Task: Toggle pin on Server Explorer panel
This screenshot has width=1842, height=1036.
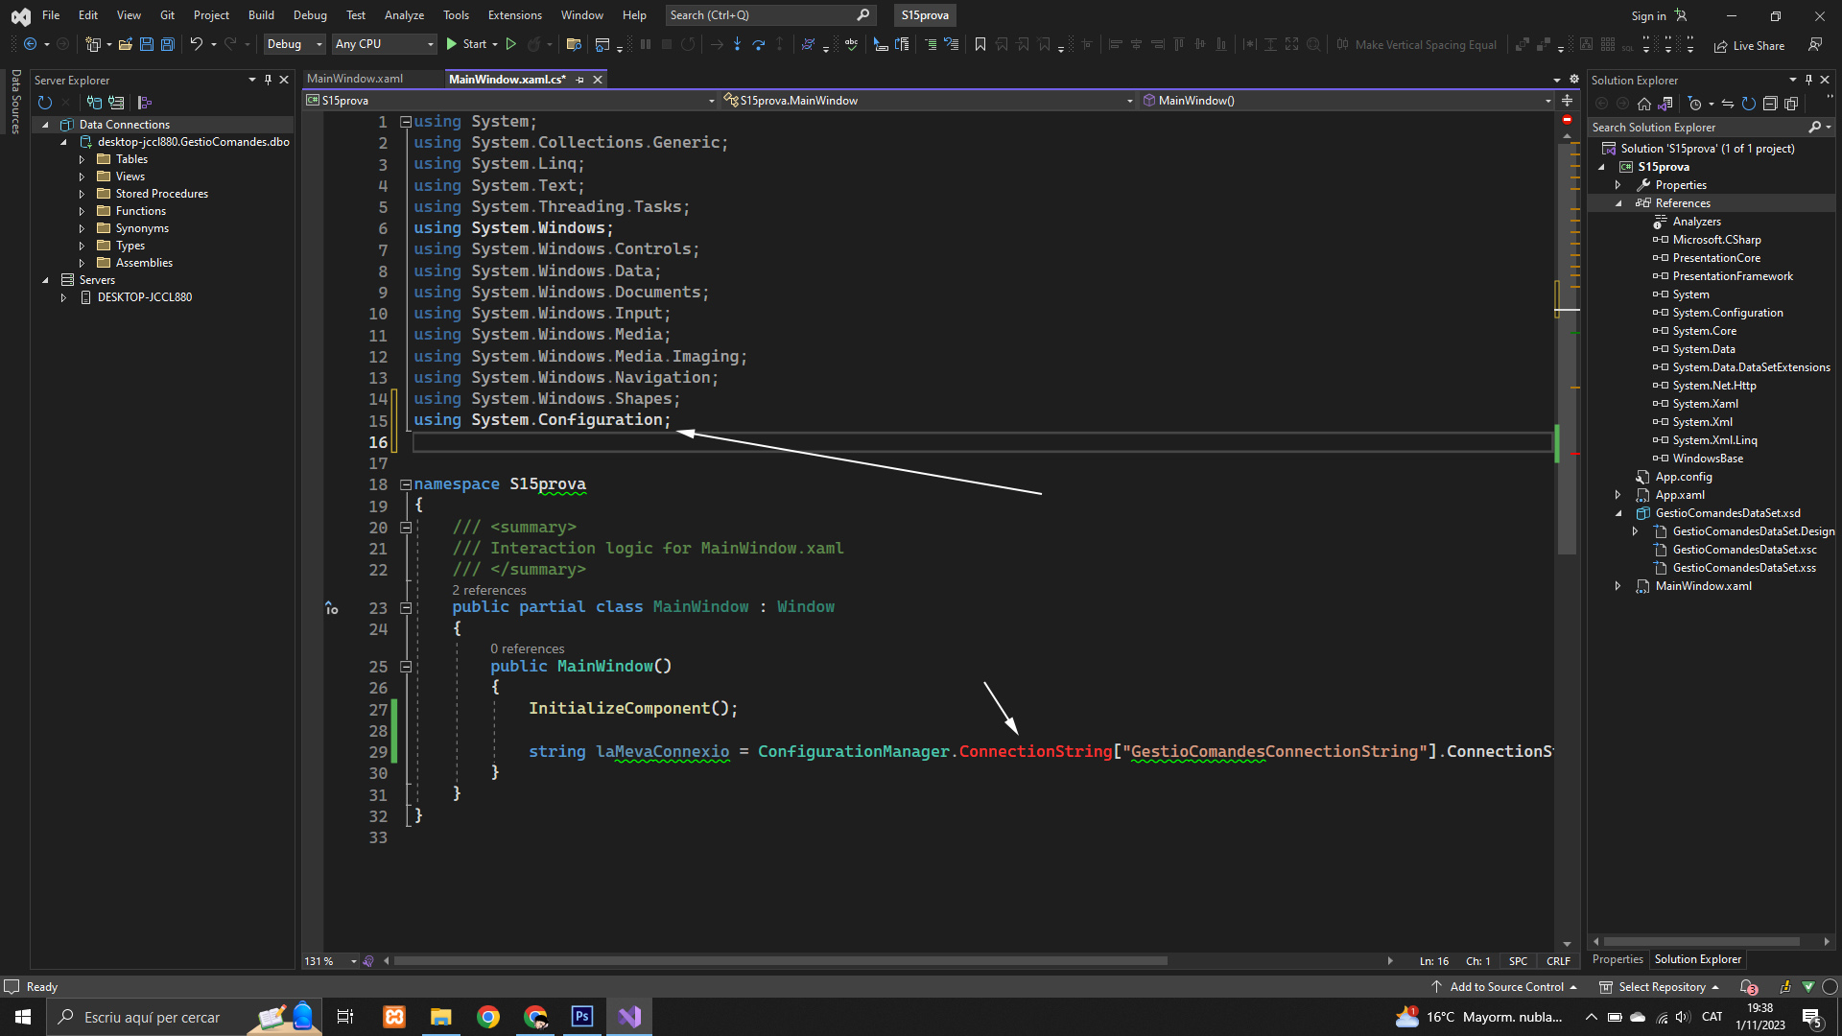Action: [268, 80]
